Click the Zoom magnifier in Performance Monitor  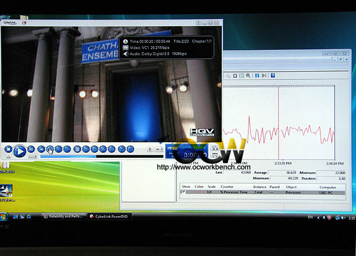tap(248, 76)
